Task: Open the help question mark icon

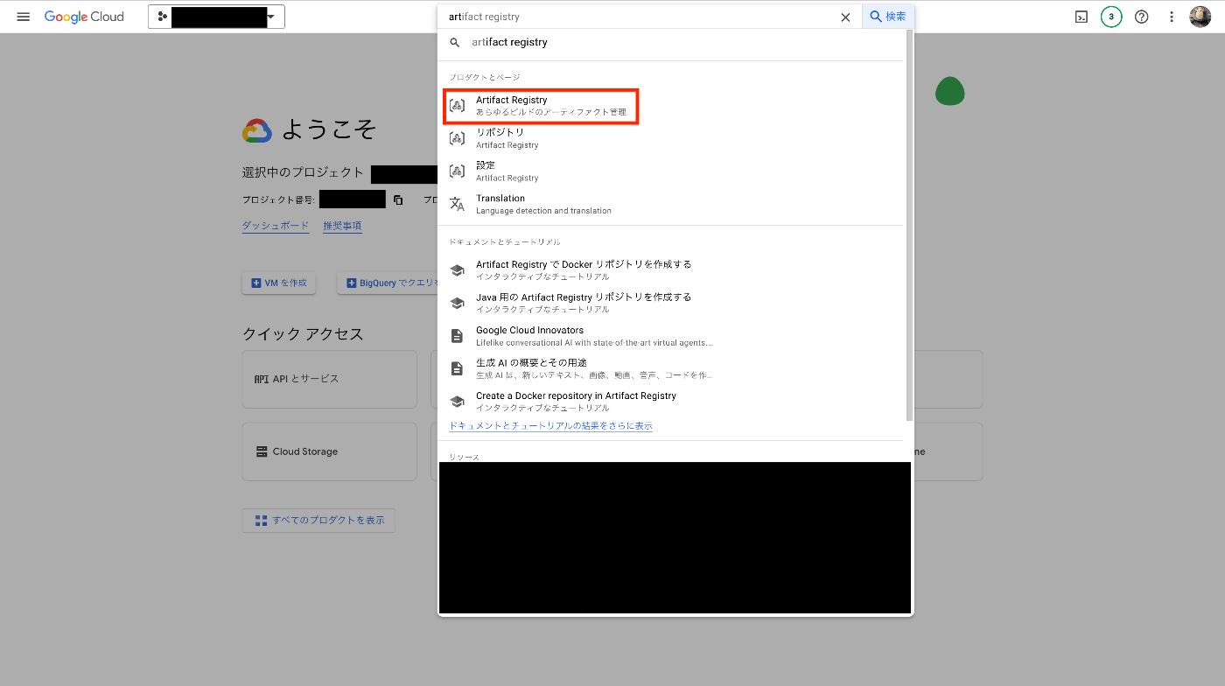Action: 1141,17
